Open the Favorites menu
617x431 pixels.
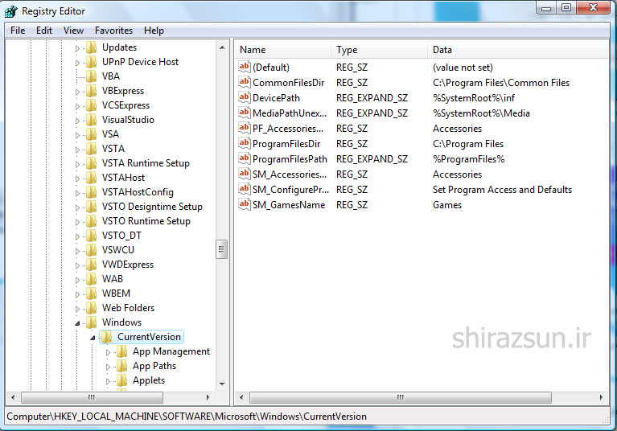[113, 31]
